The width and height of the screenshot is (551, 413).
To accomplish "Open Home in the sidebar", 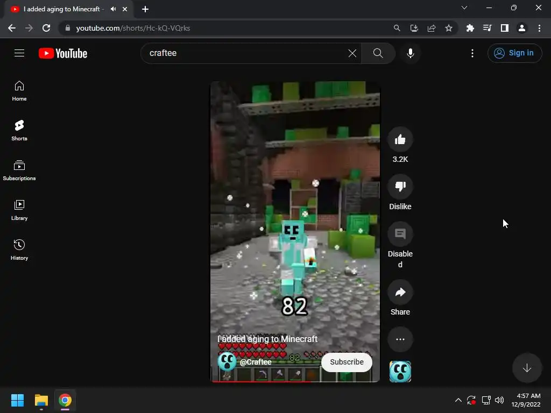I will (19, 91).
